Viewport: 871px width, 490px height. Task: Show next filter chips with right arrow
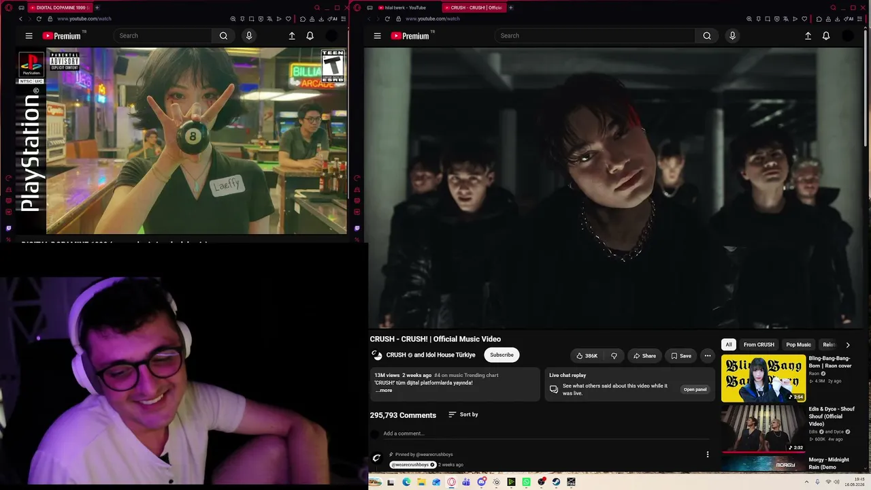(x=847, y=345)
